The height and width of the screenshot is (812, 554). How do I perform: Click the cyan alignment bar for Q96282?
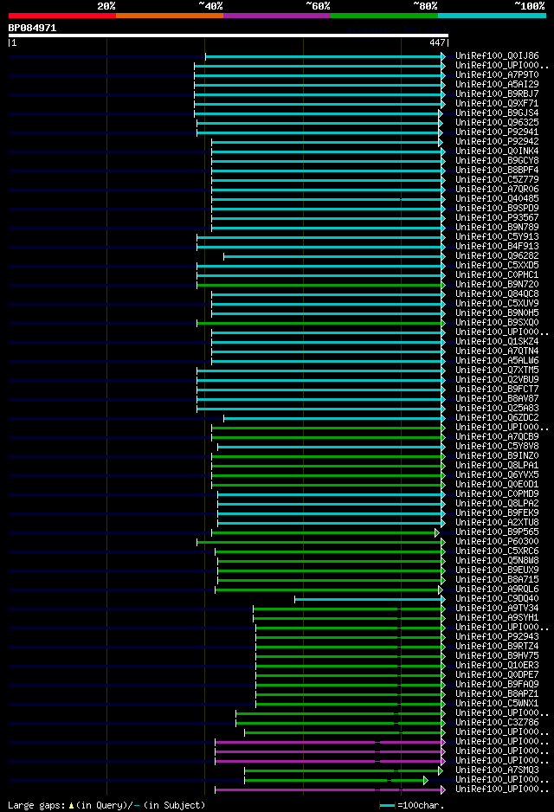coord(334,256)
